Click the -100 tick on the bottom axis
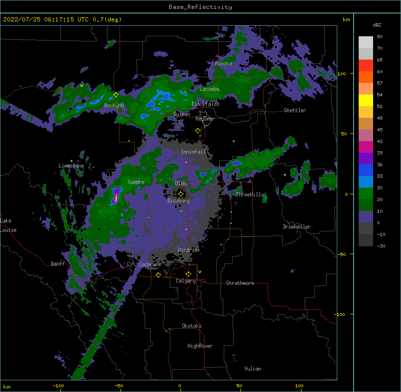This screenshot has width=401, height=392. click(59, 385)
